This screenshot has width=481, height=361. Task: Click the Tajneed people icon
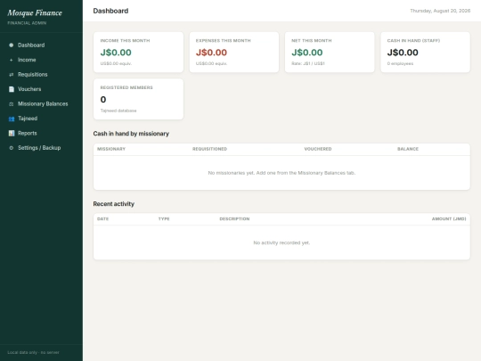[12, 119]
